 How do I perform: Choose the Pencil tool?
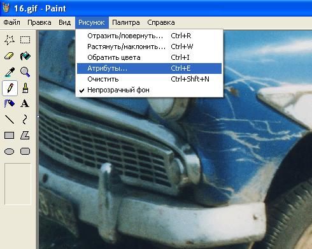point(10,88)
